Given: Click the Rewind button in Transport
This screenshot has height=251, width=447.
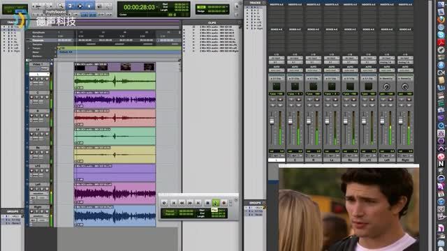Looking at the screenshot, I should coord(182,203).
